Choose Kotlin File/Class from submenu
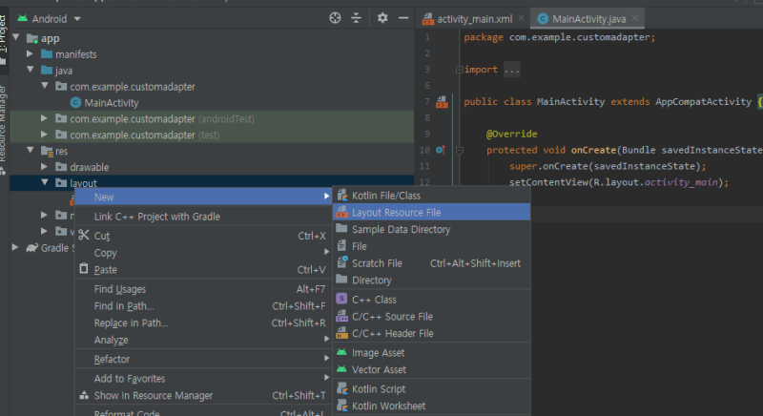 pyautogui.click(x=385, y=195)
